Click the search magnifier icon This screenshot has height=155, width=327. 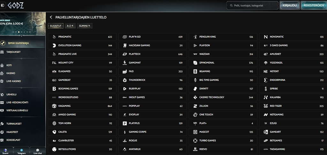point(231,5)
